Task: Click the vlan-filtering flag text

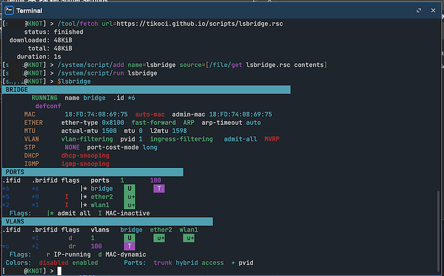Action: point(87,139)
